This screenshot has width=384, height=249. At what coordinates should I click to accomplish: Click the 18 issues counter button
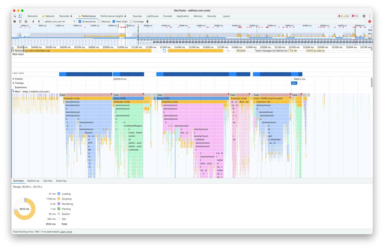coord(355,16)
